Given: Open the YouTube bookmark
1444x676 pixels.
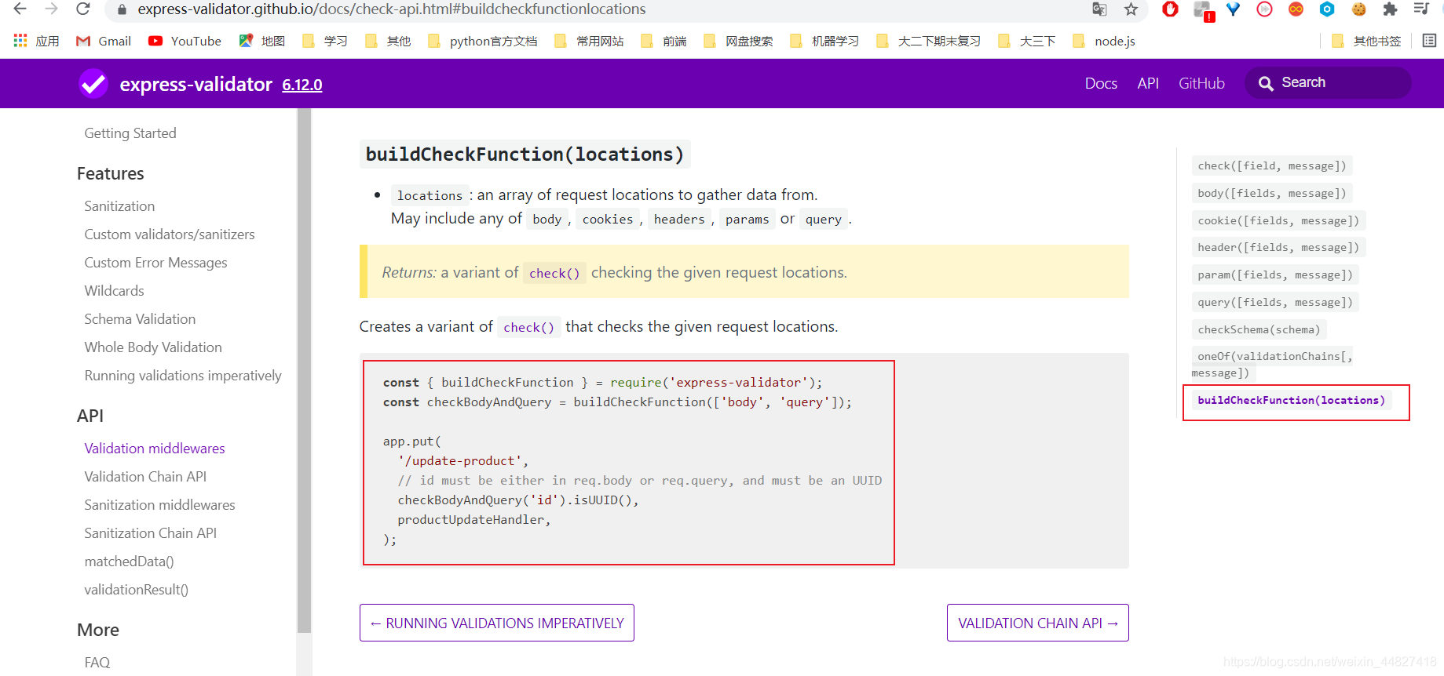Looking at the screenshot, I should pyautogui.click(x=185, y=41).
